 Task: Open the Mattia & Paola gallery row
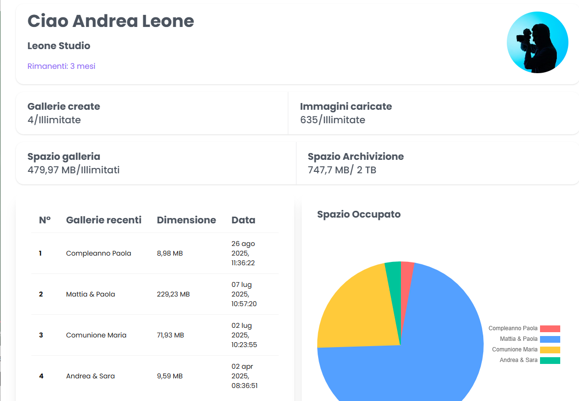(x=90, y=294)
